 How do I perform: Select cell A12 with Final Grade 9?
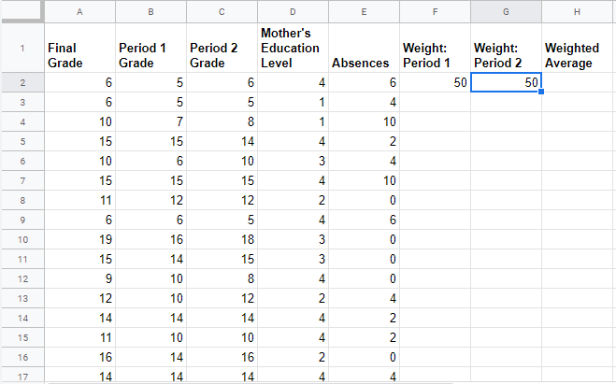tap(79, 278)
